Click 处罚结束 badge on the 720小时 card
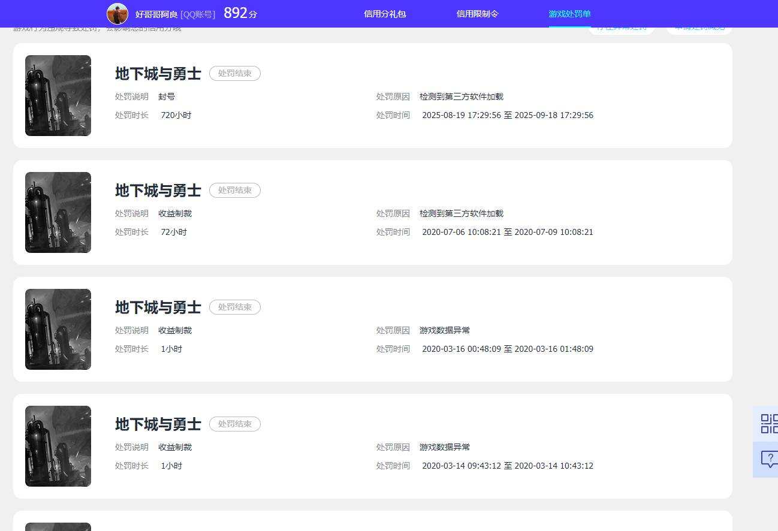 [235, 73]
